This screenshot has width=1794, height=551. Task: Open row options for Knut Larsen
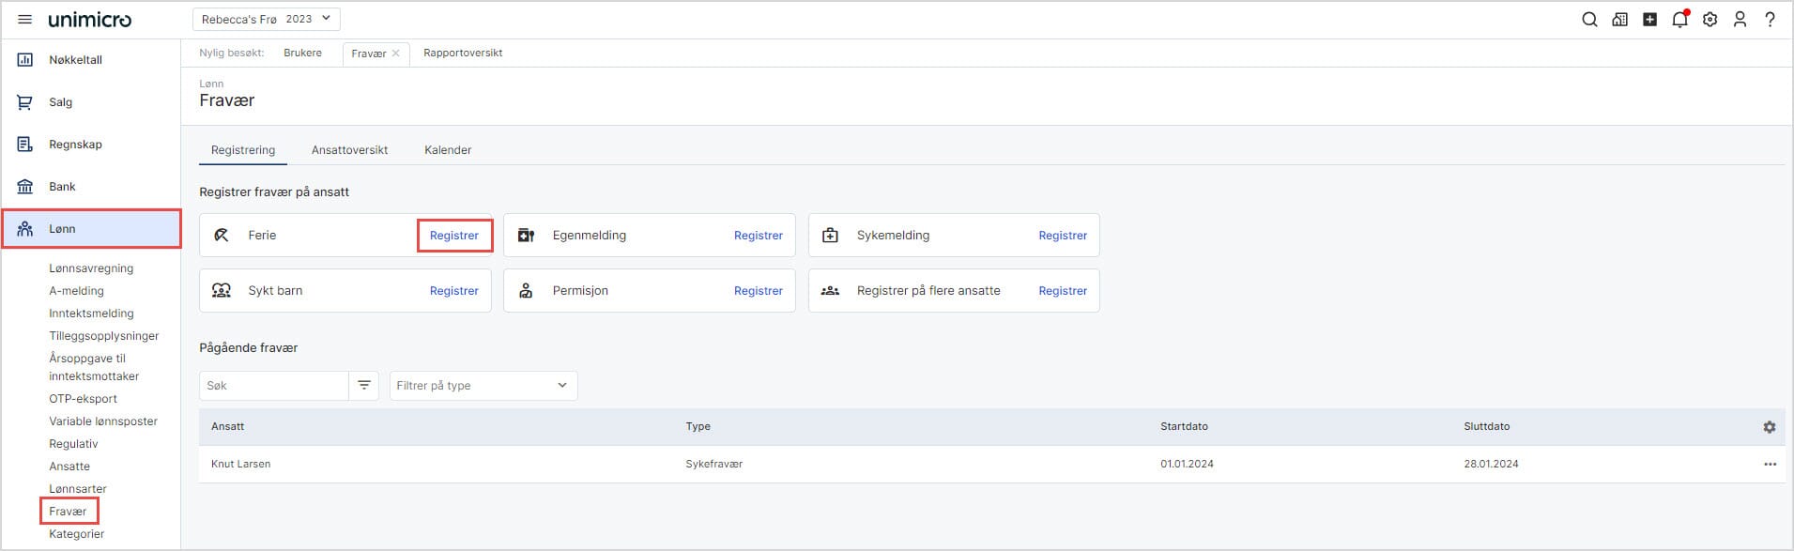point(1770,465)
